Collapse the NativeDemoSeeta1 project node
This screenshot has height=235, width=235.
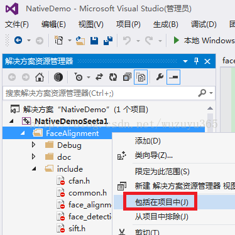pos(11,121)
